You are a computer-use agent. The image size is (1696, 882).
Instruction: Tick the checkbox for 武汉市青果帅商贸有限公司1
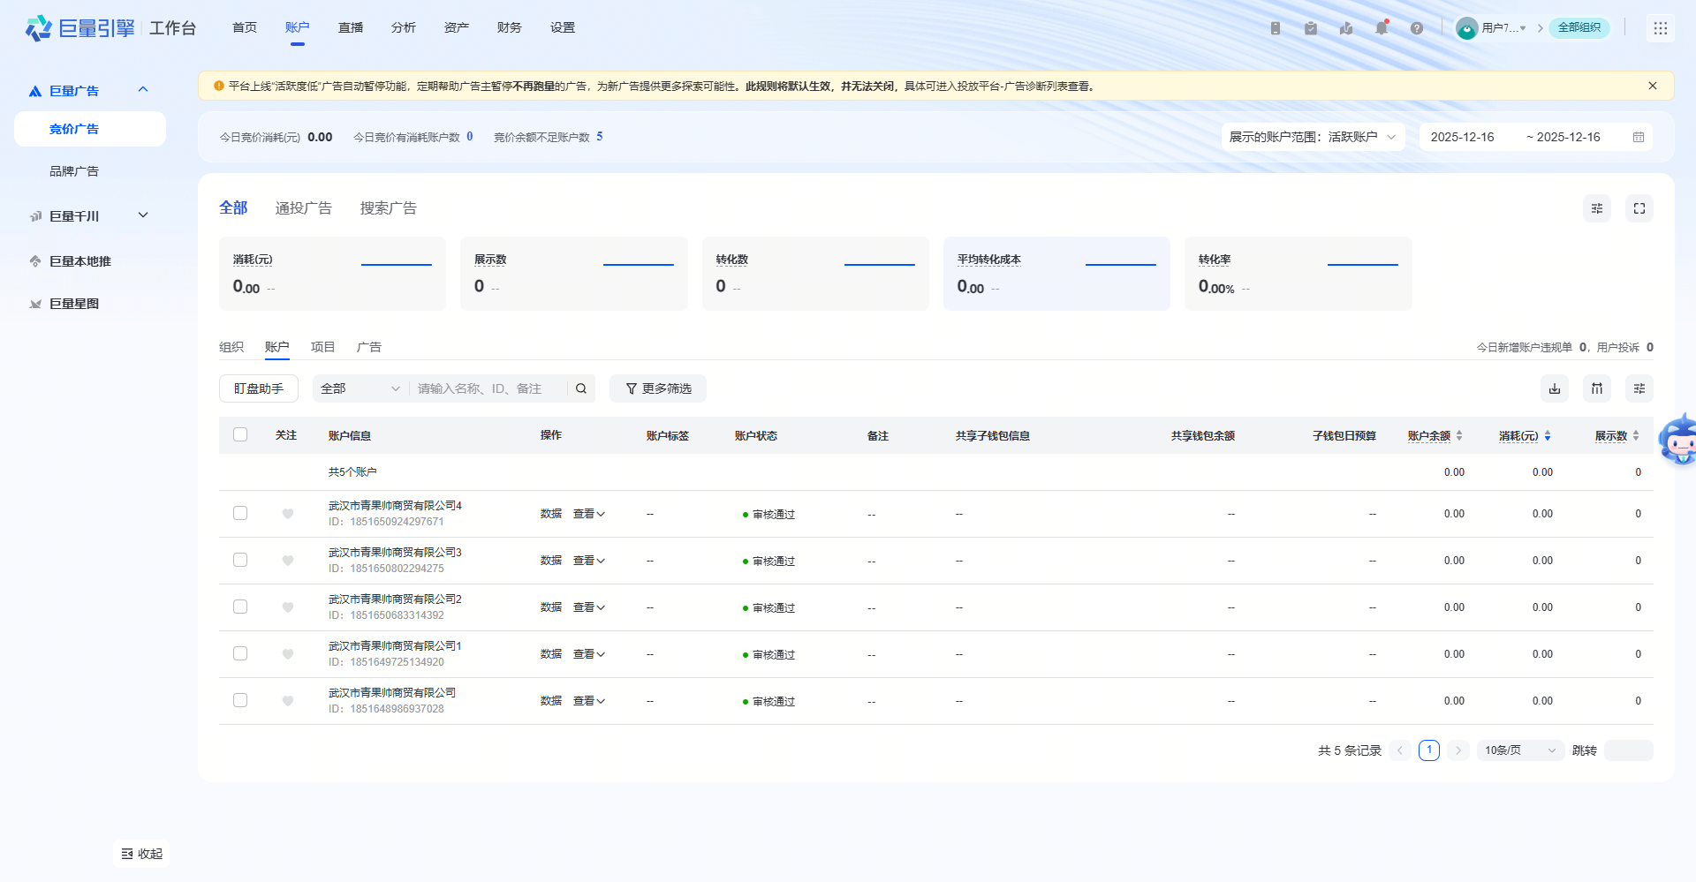240,653
